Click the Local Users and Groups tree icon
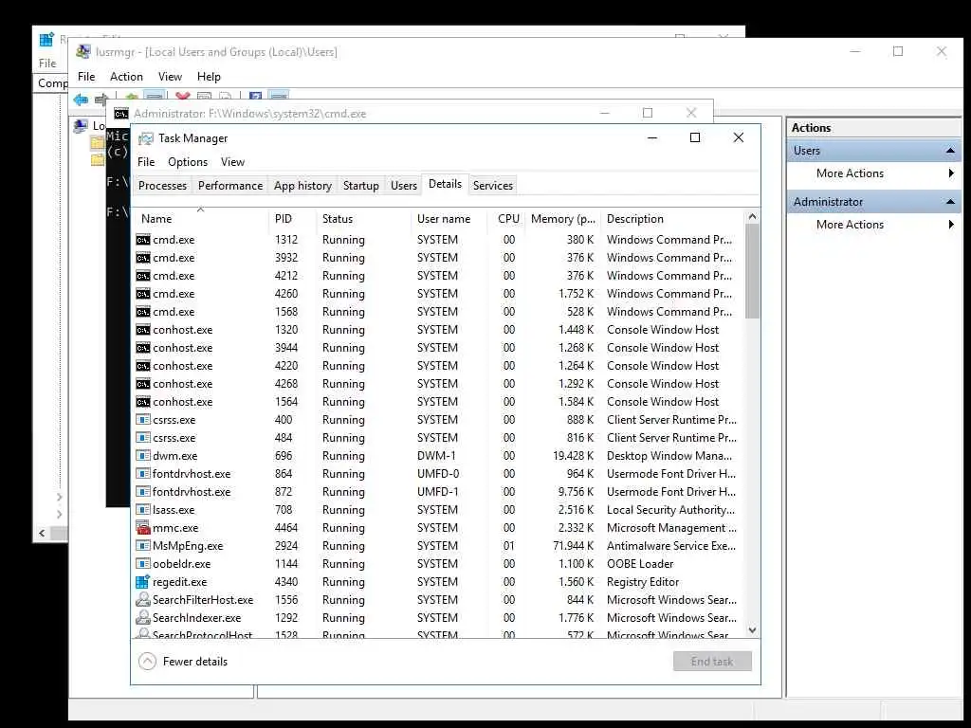Screen dimensions: 971x728 click(81, 126)
